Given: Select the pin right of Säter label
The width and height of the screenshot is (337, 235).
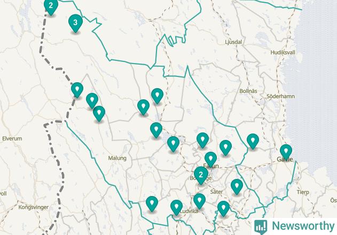Looking at the screenshot, I should (237, 187).
